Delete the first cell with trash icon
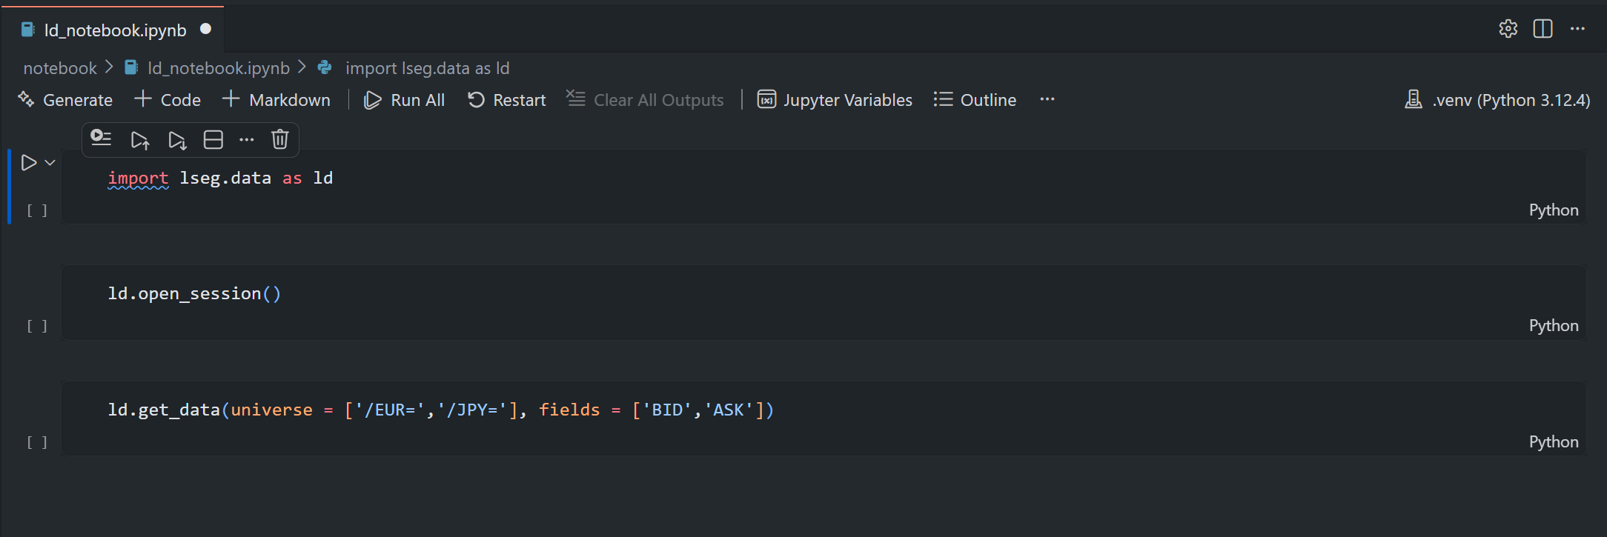This screenshot has height=537, width=1607. (x=279, y=139)
